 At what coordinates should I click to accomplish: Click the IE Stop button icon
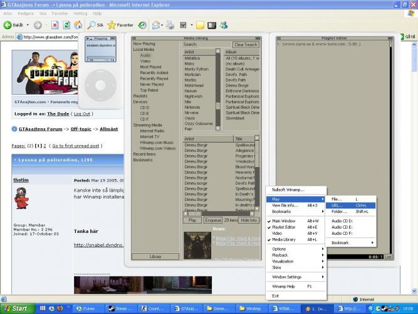pos(53,25)
